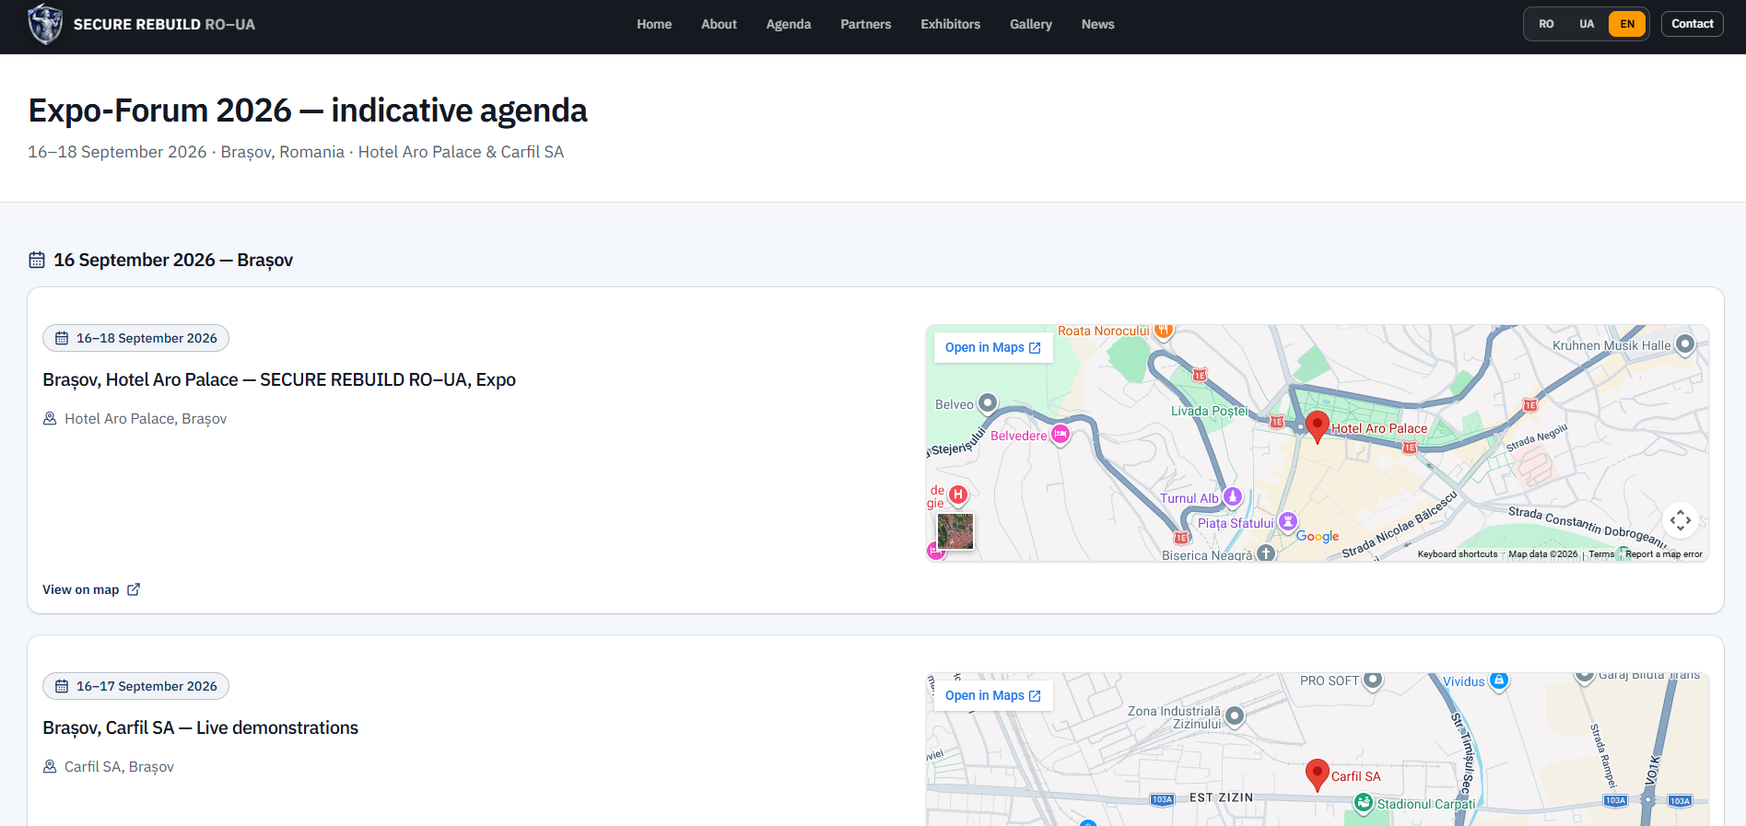The height and width of the screenshot is (826, 1746).
Task: Click the Carfil SA, Brașov location pin icon
Action: tap(50, 767)
